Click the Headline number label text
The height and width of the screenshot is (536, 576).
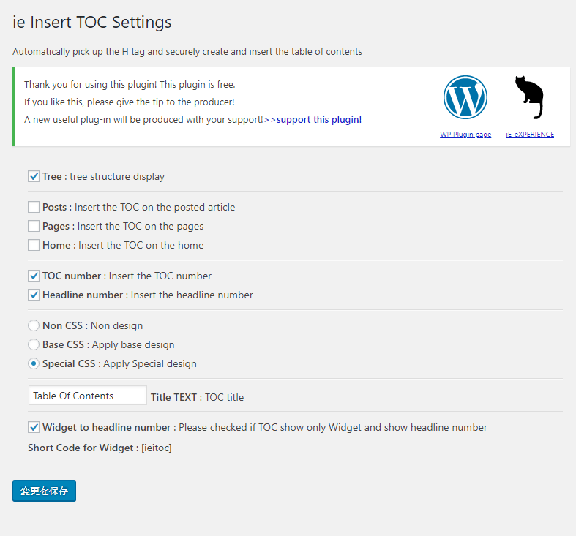click(83, 295)
